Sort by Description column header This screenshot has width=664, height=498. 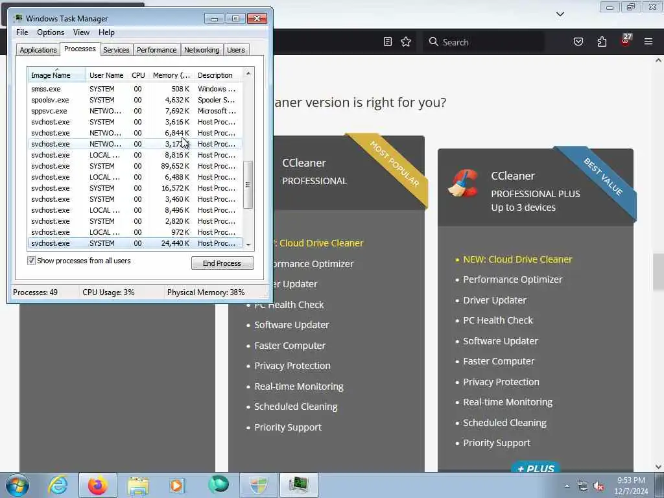point(219,75)
